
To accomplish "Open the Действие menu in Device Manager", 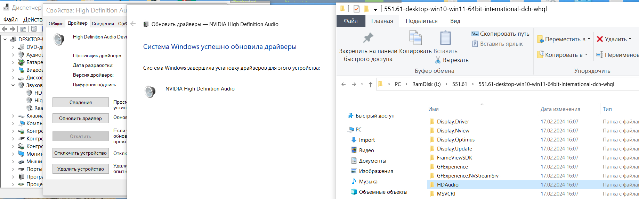I will tap(33, 19).
